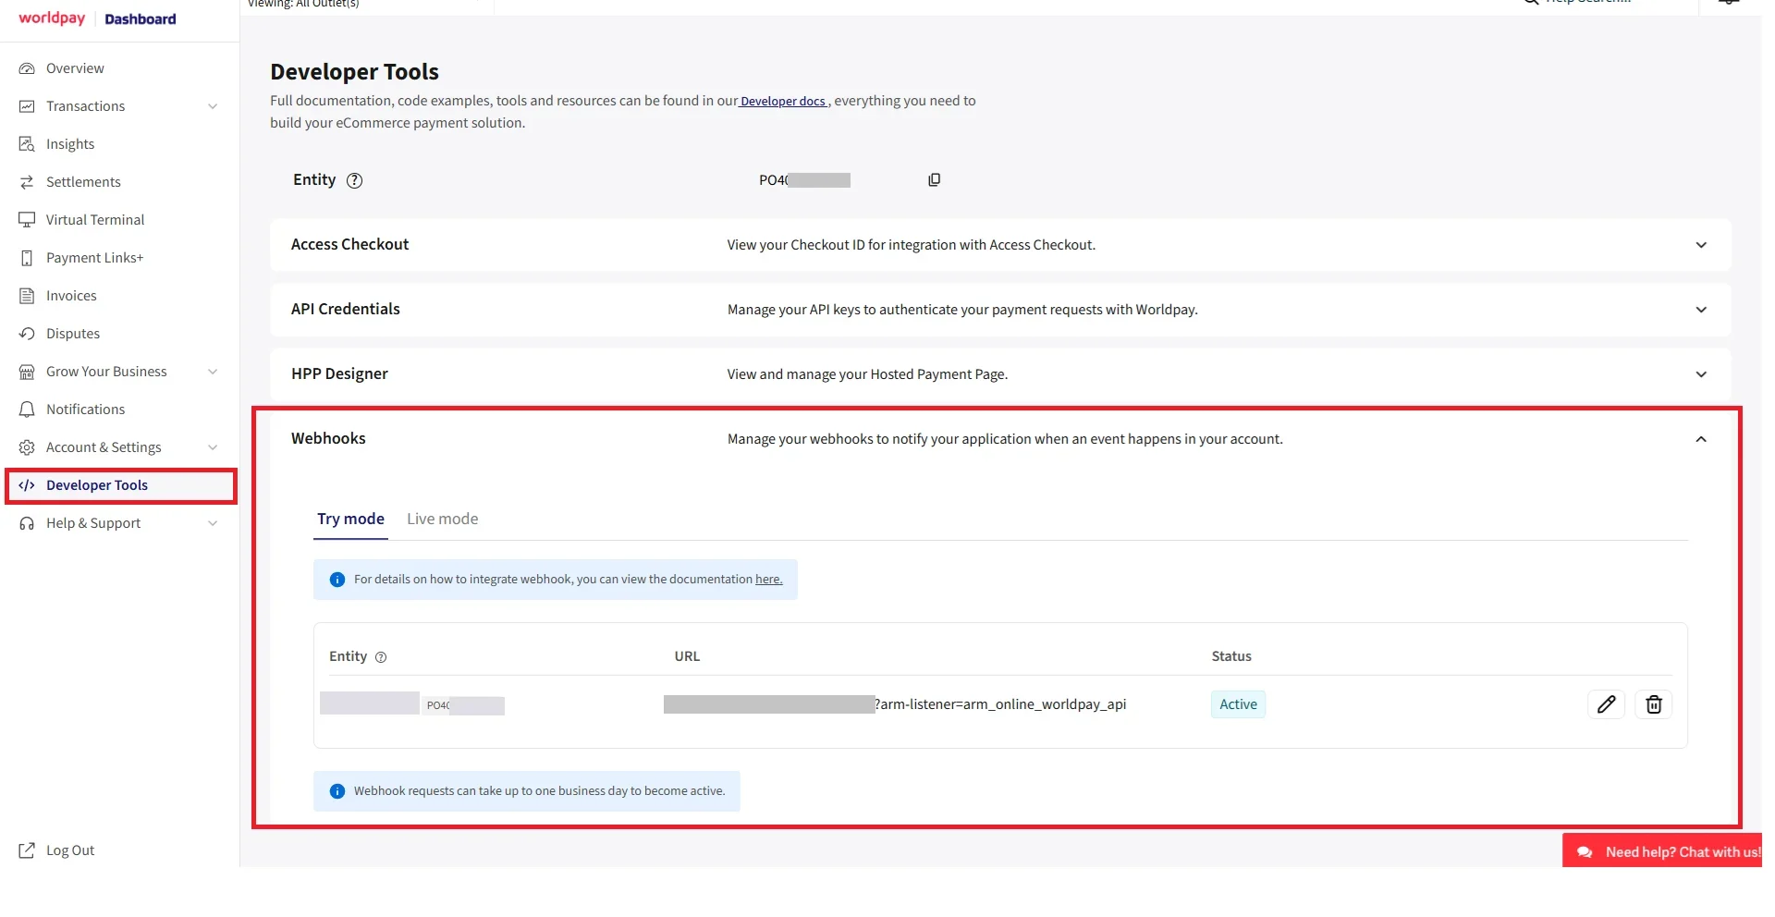Click Log Out in the sidebar
Viewport: 1775px width, 917px height.
coord(70,850)
